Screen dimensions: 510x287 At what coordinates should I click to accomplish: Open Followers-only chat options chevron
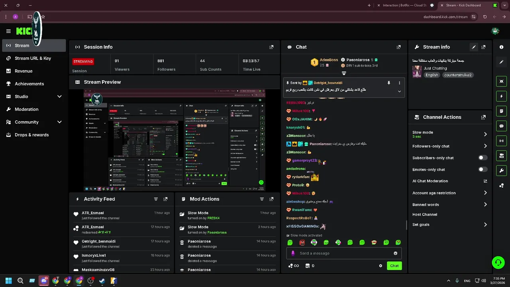tap(485, 146)
